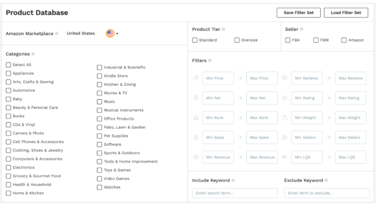This screenshot has width=378, height=205.
Task: Click the bar chart Rank icon
Action: pyautogui.click(x=196, y=117)
